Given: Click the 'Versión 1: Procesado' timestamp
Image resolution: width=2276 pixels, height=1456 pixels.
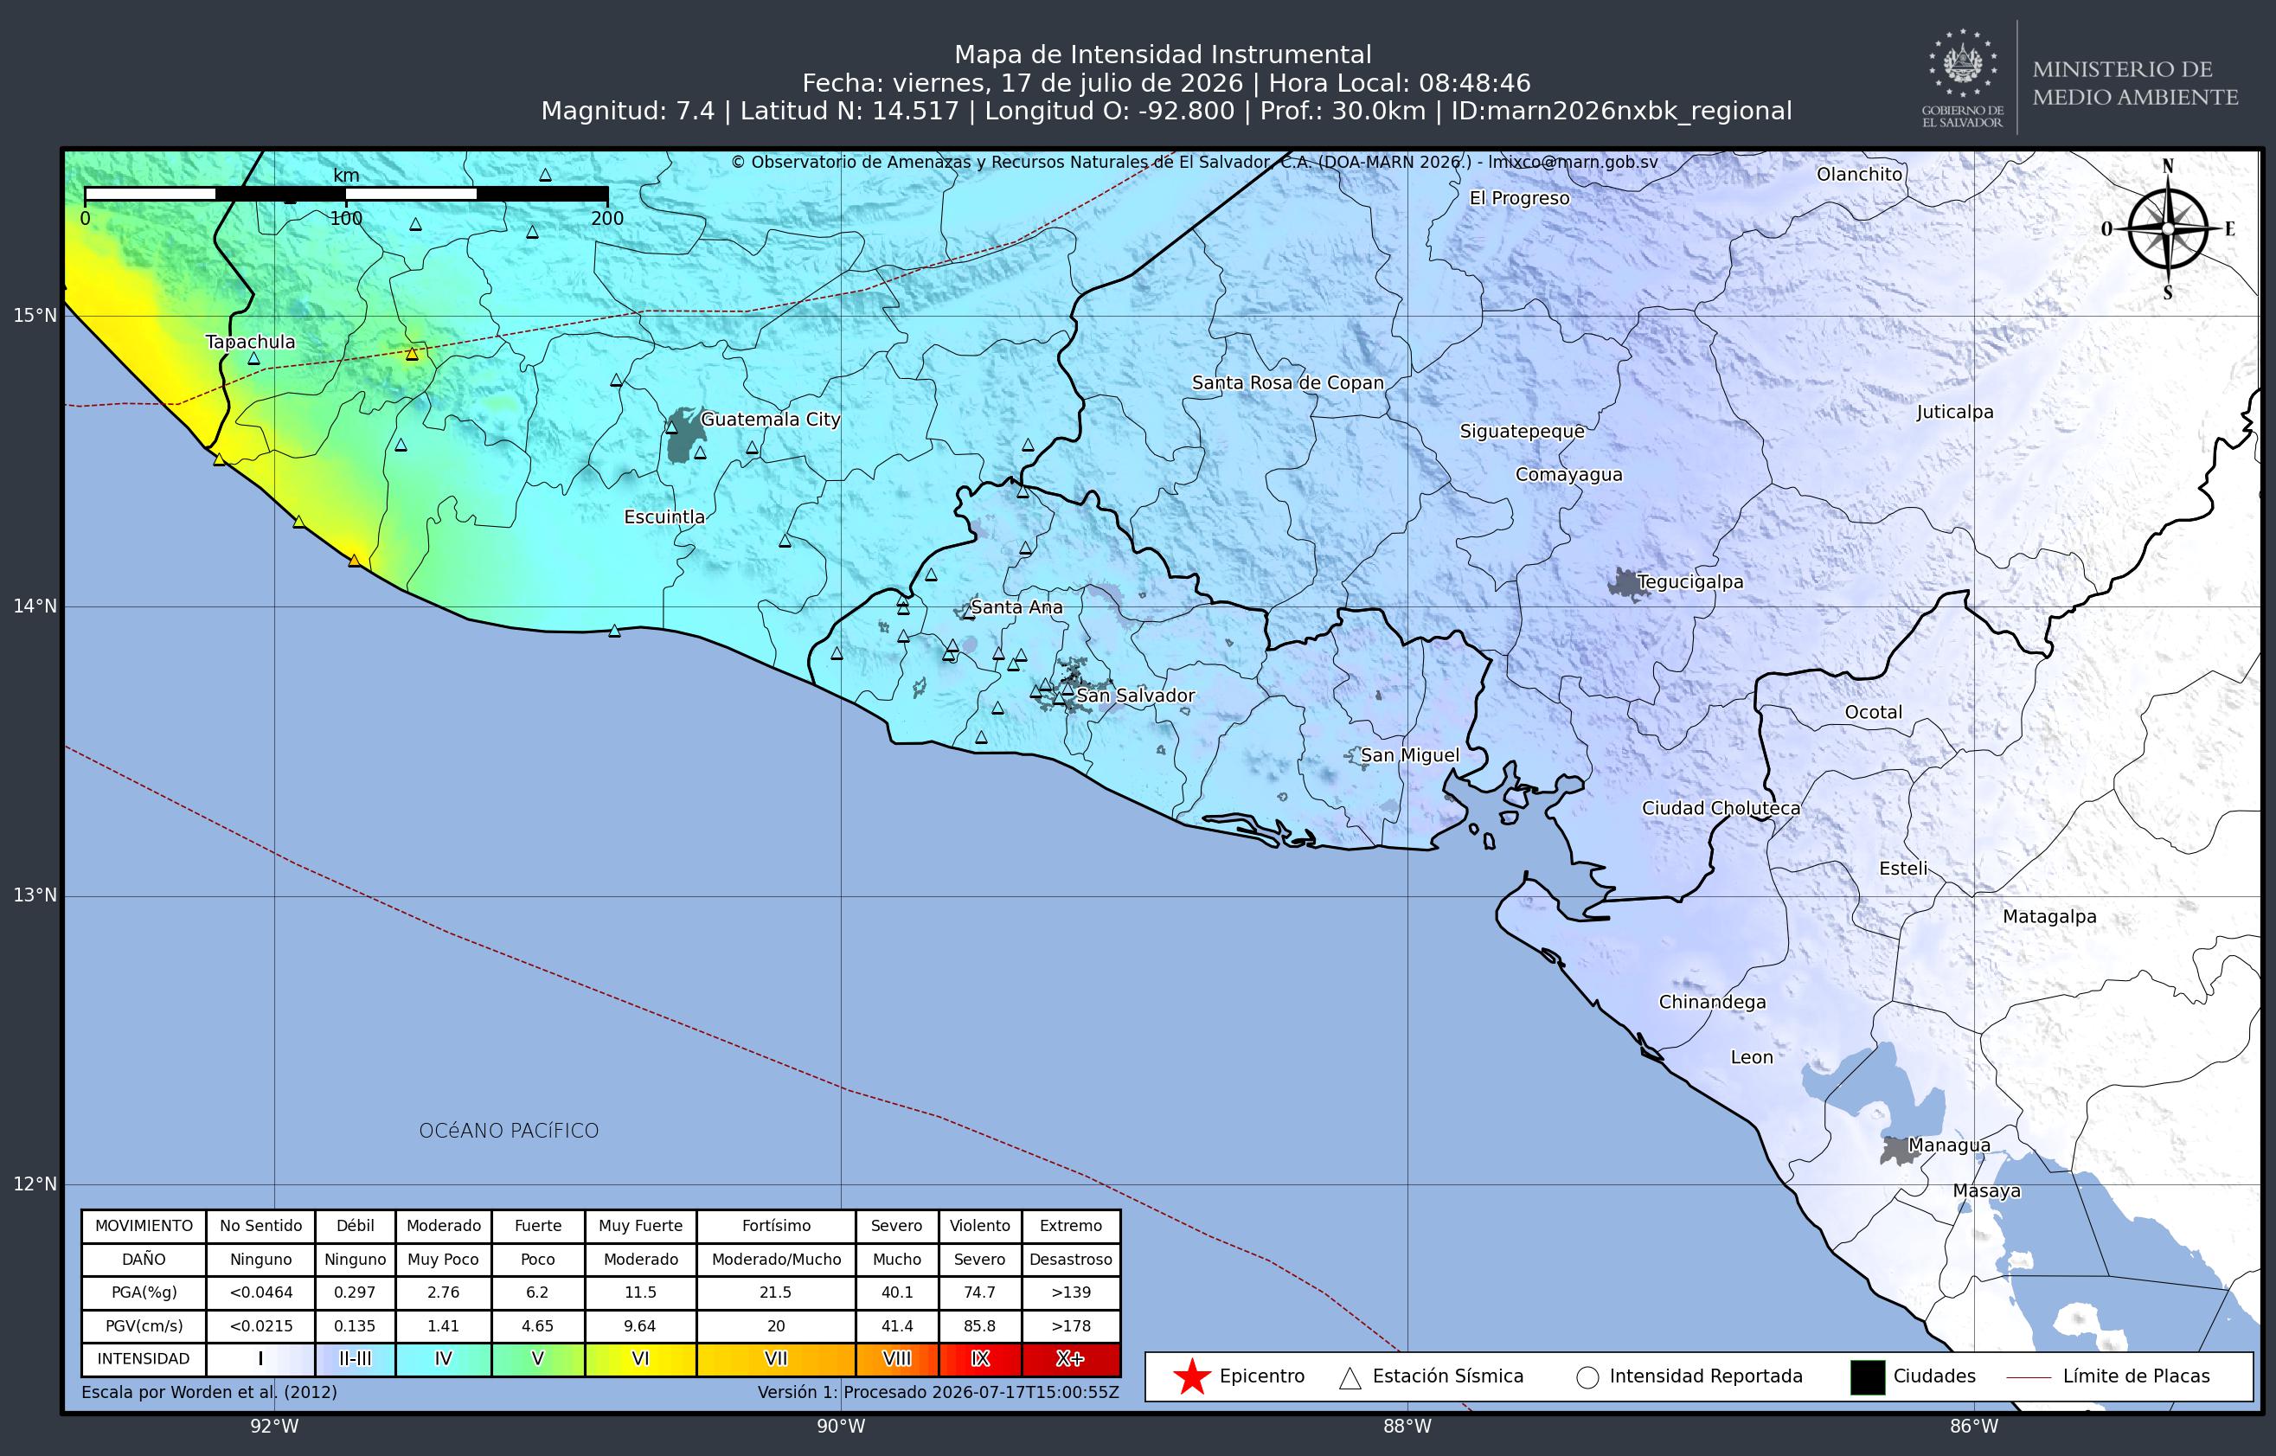Looking at the screenshot, I should (939, 1393).
